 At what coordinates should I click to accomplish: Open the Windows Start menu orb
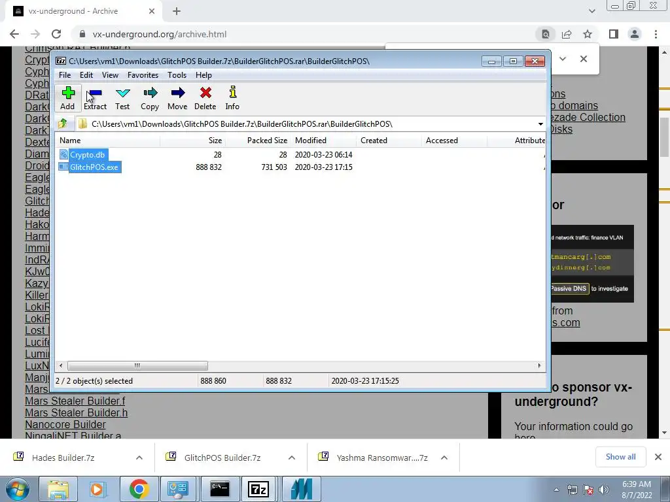18,489
